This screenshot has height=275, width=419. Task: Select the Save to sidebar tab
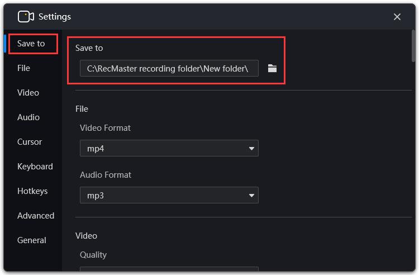point(31,44)
